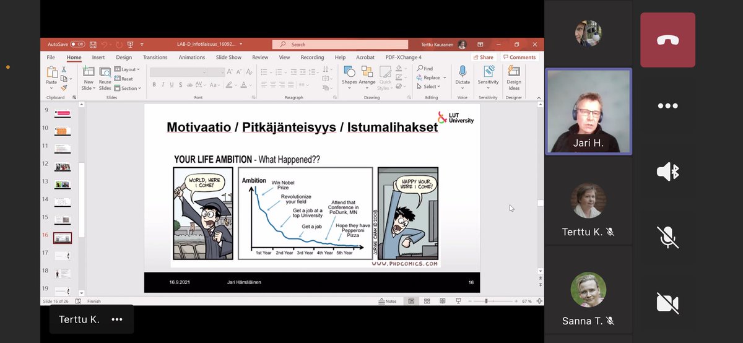The height and width of the screenshot is (343, 743).
Task: Open options beside Terttu K. label
Action: [117, 319]
